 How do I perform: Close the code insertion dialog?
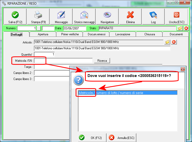[183, 69]
